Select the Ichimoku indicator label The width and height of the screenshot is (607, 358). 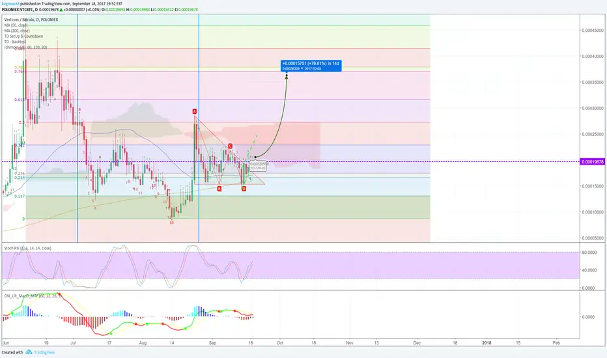coord(25,48)
